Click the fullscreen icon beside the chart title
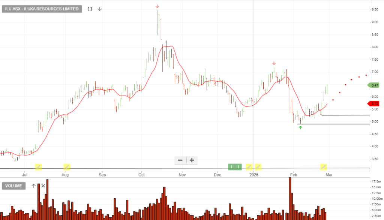This screenshot has height=220, width=384. click(x=90, y=9)
